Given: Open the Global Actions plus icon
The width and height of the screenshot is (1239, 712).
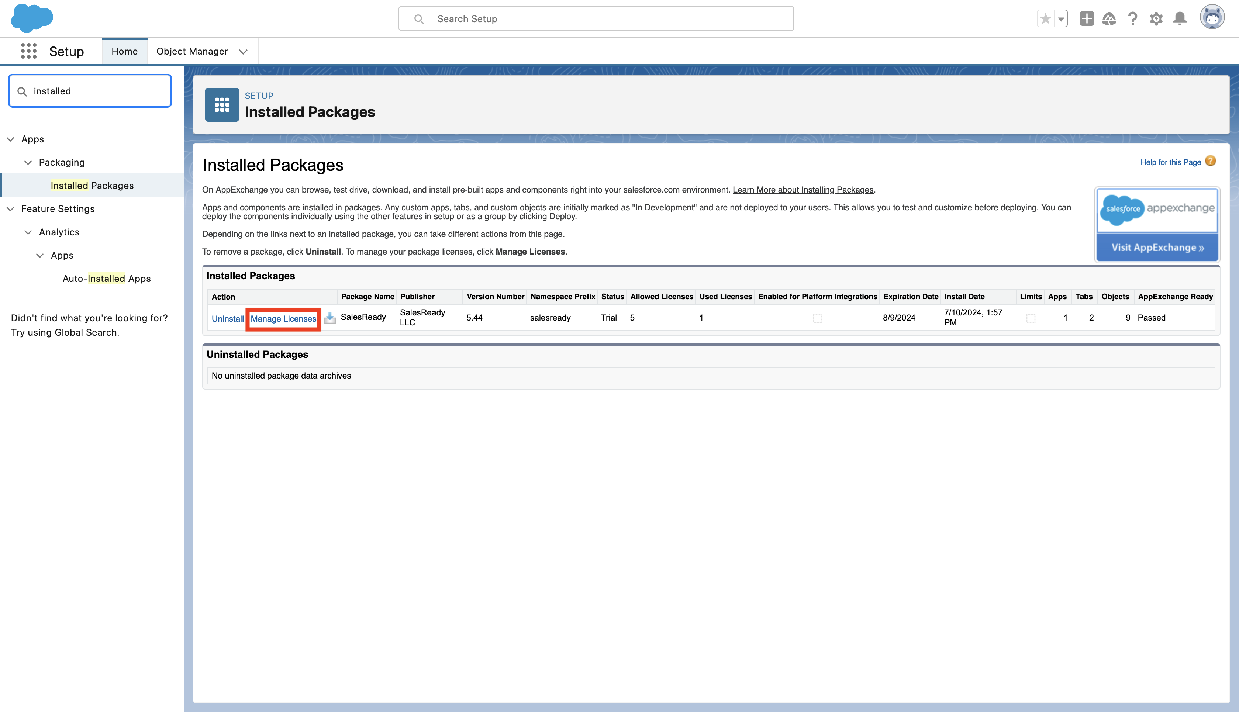Looking at the screenshot, I should click(x=1087, y=18).
